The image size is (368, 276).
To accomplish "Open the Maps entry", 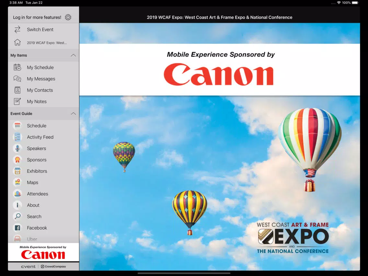I will [x=43, y=182].
